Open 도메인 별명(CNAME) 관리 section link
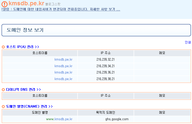 (29, 106)
